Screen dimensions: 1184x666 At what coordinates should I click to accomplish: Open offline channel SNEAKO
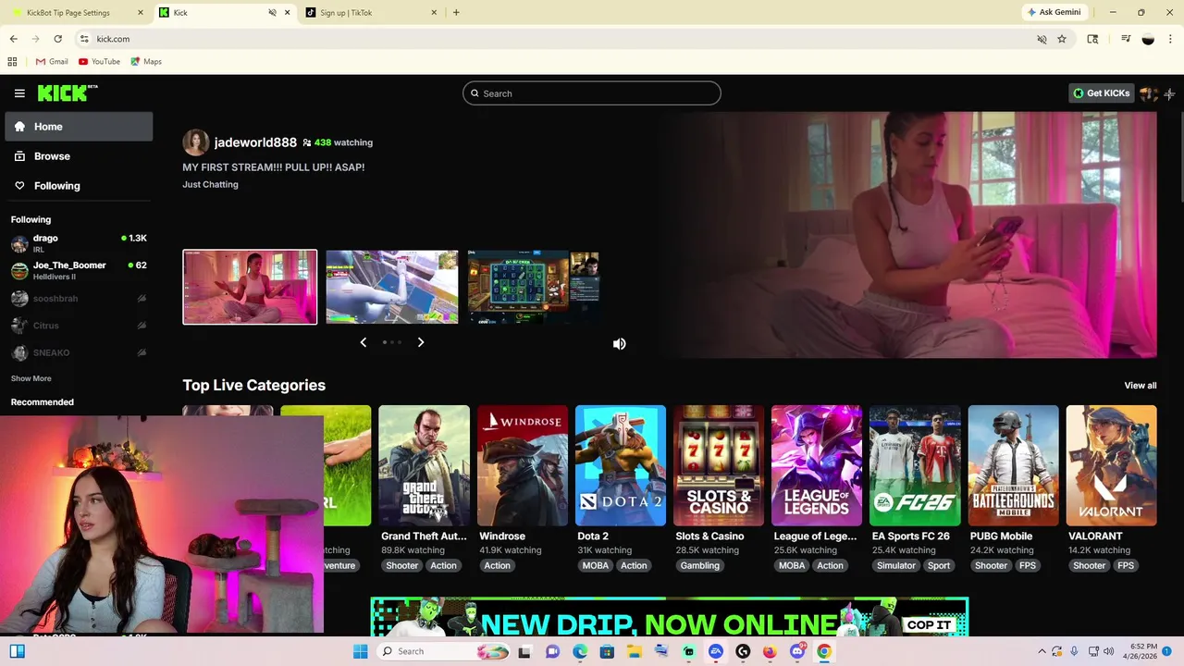click(79, 352)
